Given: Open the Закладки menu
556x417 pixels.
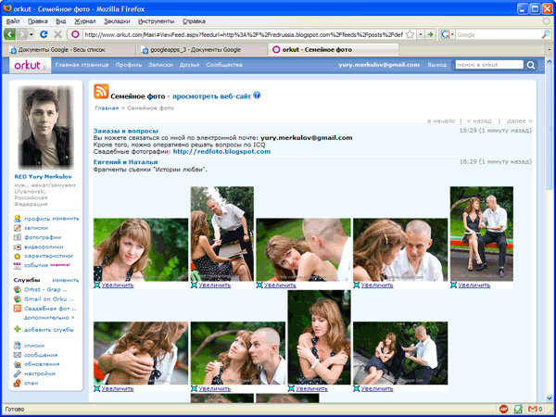Looking at the screenshot, I should [x=117, y=21].
